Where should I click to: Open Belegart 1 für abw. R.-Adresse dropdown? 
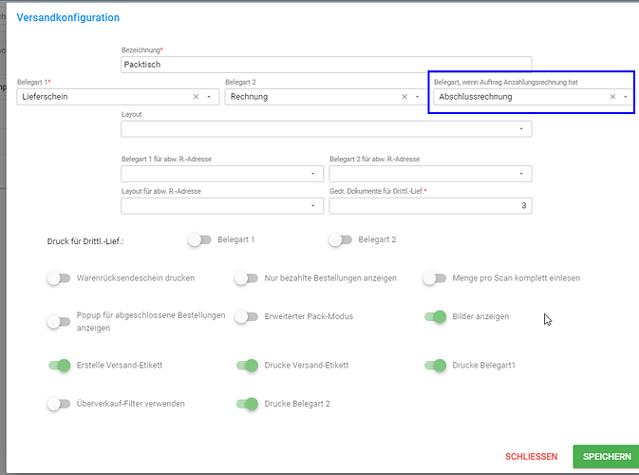point(222,174)
